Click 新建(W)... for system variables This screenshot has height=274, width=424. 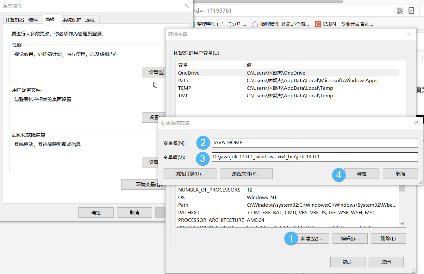pos(311,239)
